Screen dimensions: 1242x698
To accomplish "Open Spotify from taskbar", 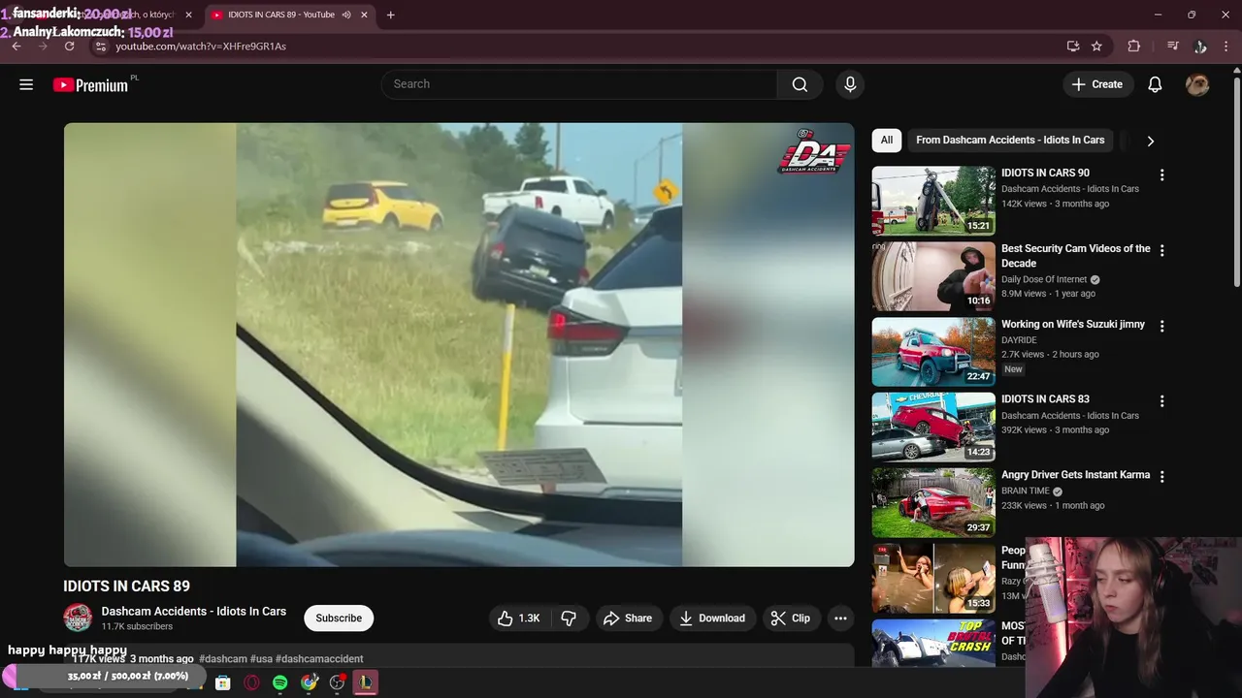I will pyautogui.click(x=279, y=682).
